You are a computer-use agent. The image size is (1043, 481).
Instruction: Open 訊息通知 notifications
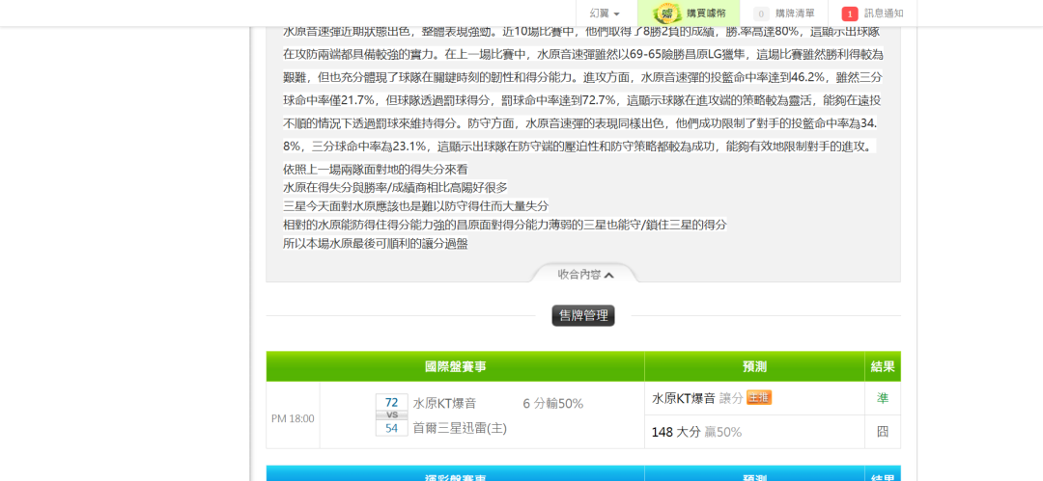(x=884, y=13)
